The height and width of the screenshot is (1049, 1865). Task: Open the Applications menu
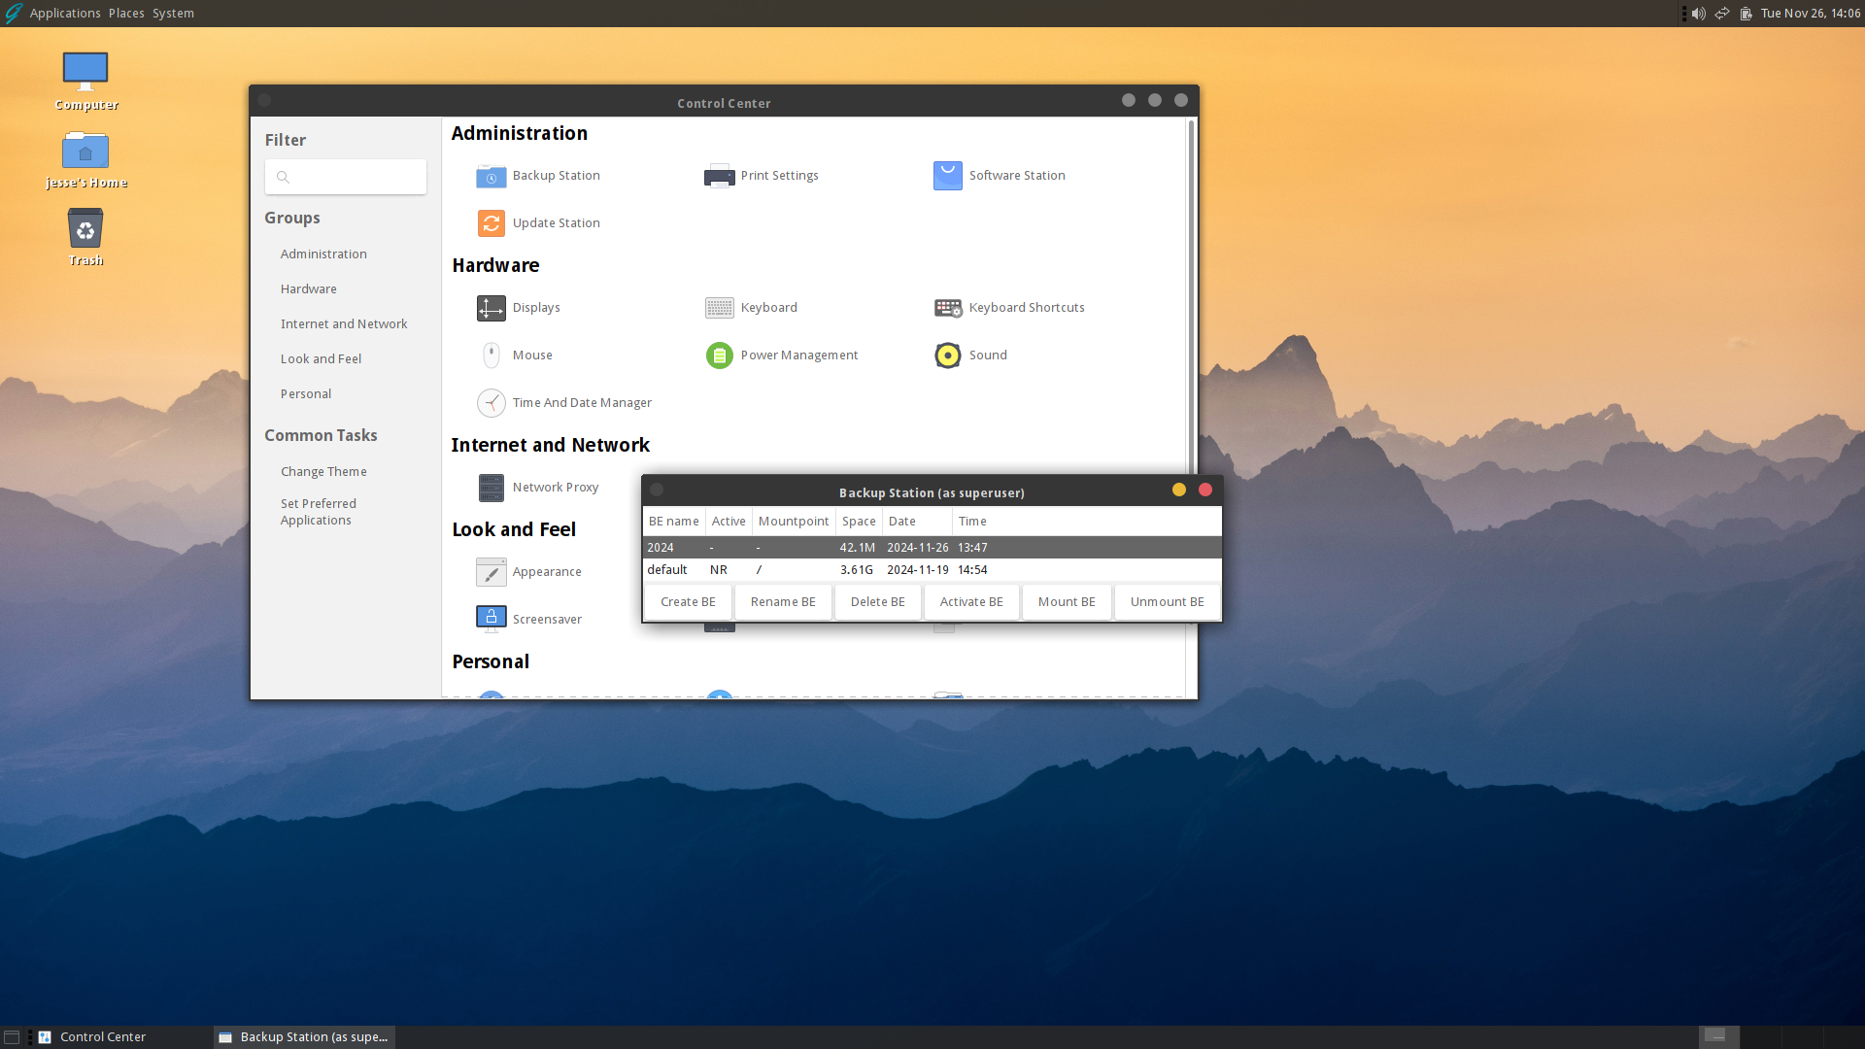65,14
